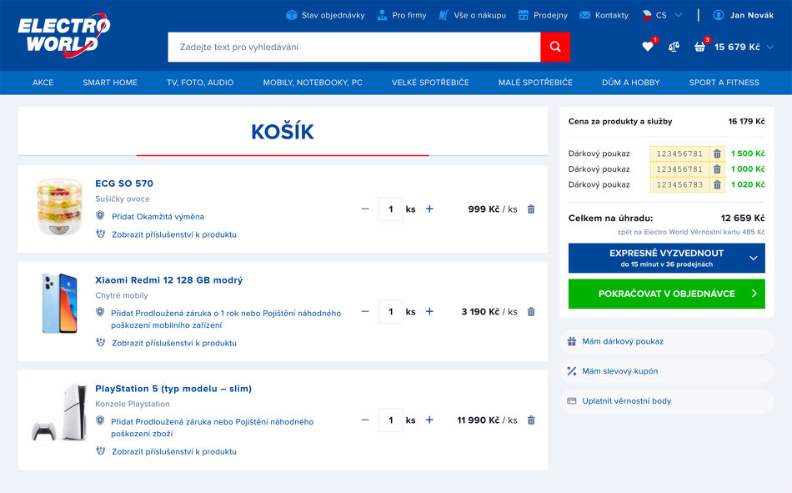Click Jan Novák user account icon

point(719,15)
